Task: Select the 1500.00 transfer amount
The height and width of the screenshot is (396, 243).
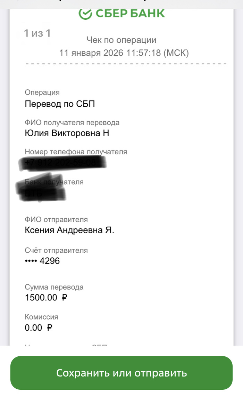Action: [41, 298]
